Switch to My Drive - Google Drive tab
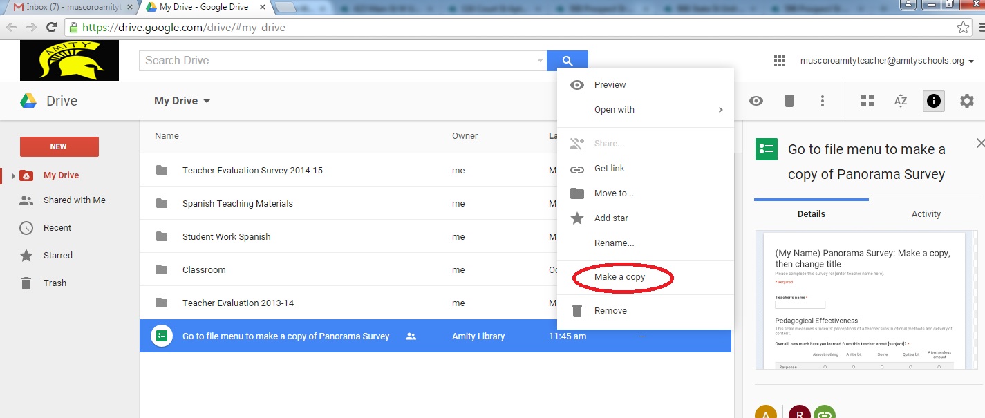This screenshot has width=985, height=418. (204, 7)
